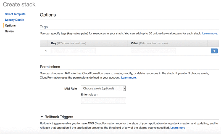This screenshot has width=221, height=134.
Task: Click the Key column header
Action: click(x=54, y=43)
